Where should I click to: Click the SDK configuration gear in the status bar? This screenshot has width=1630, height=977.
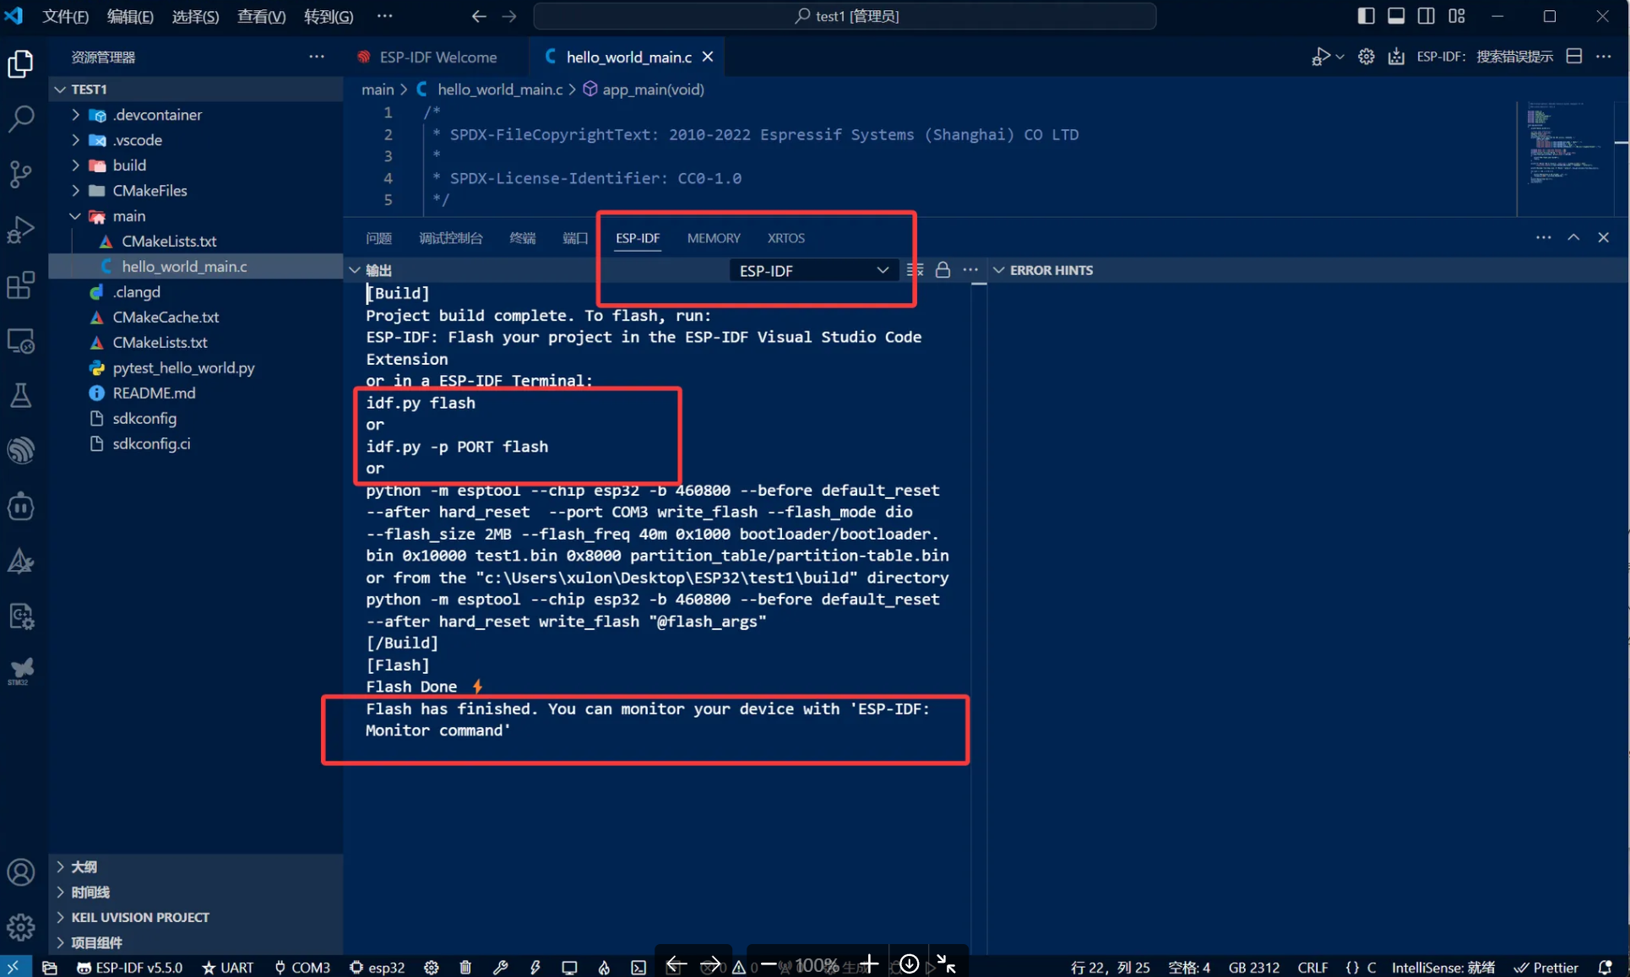(432, 967)
